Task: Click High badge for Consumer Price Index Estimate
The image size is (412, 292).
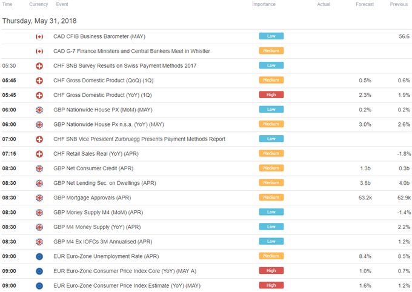Action: point(271,285)
